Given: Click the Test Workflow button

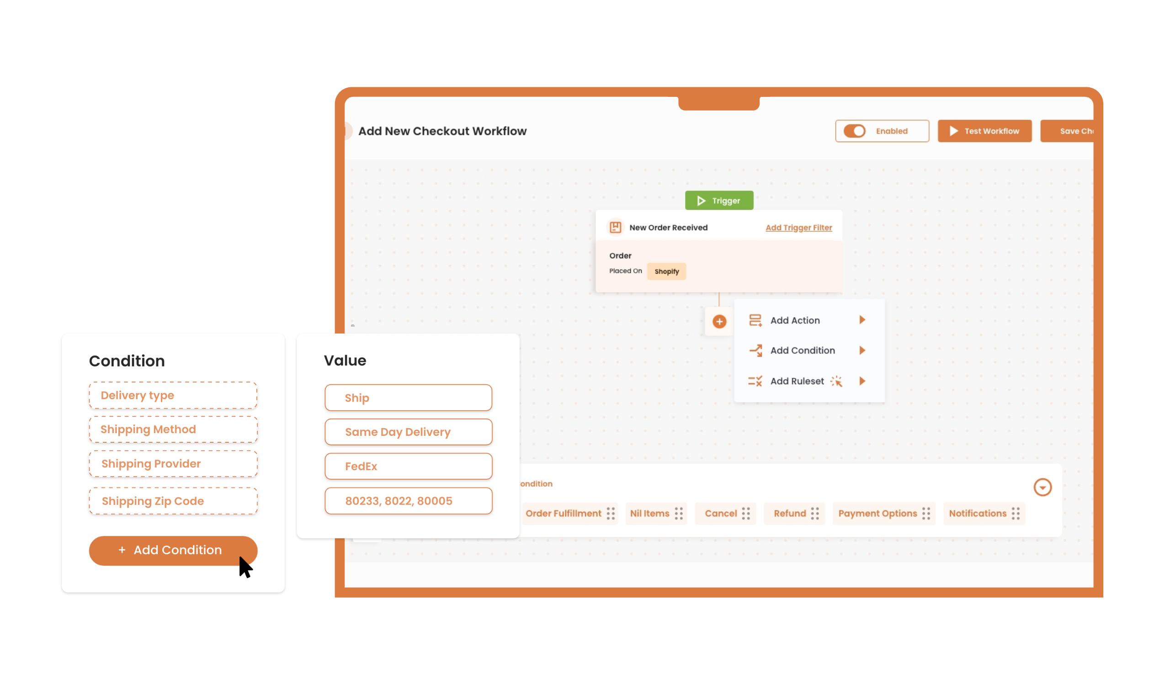Looking at the screenshot, I should click(x=985, y=131).
